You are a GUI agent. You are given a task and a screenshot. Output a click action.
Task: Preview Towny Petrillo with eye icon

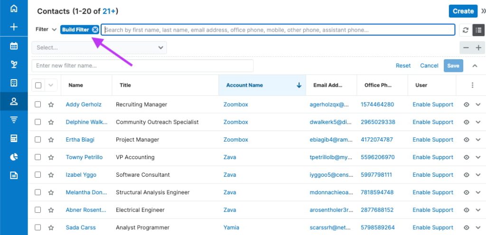point(466,157)
